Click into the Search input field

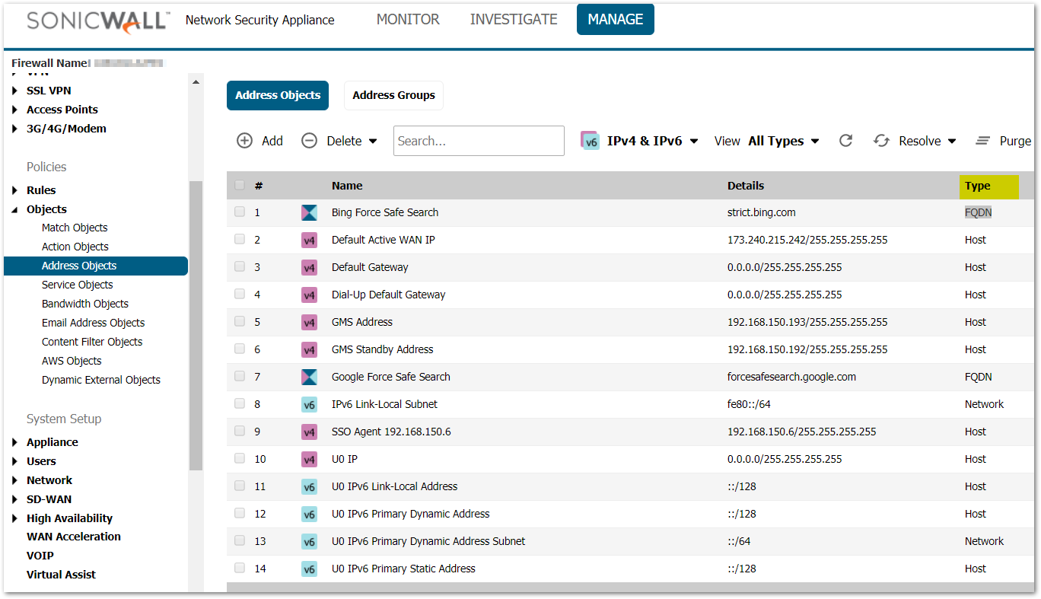tap(479, 141)
